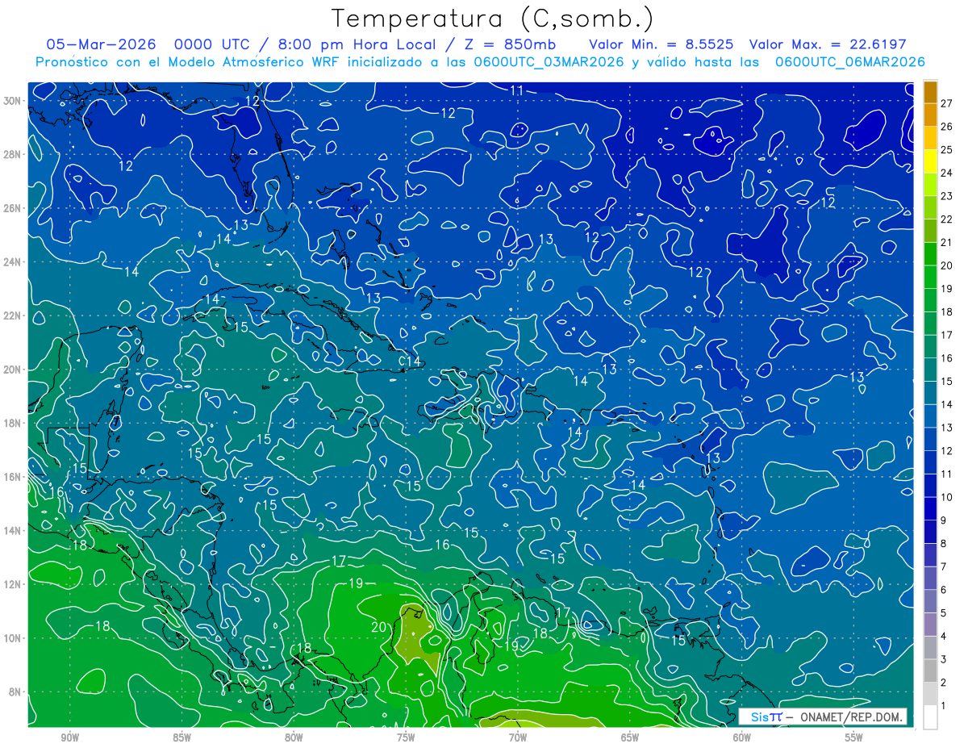Click the yellow colorbar swatch beside 24
The height and width of the screenshot is (748, 968).
(x=930, y=161)
